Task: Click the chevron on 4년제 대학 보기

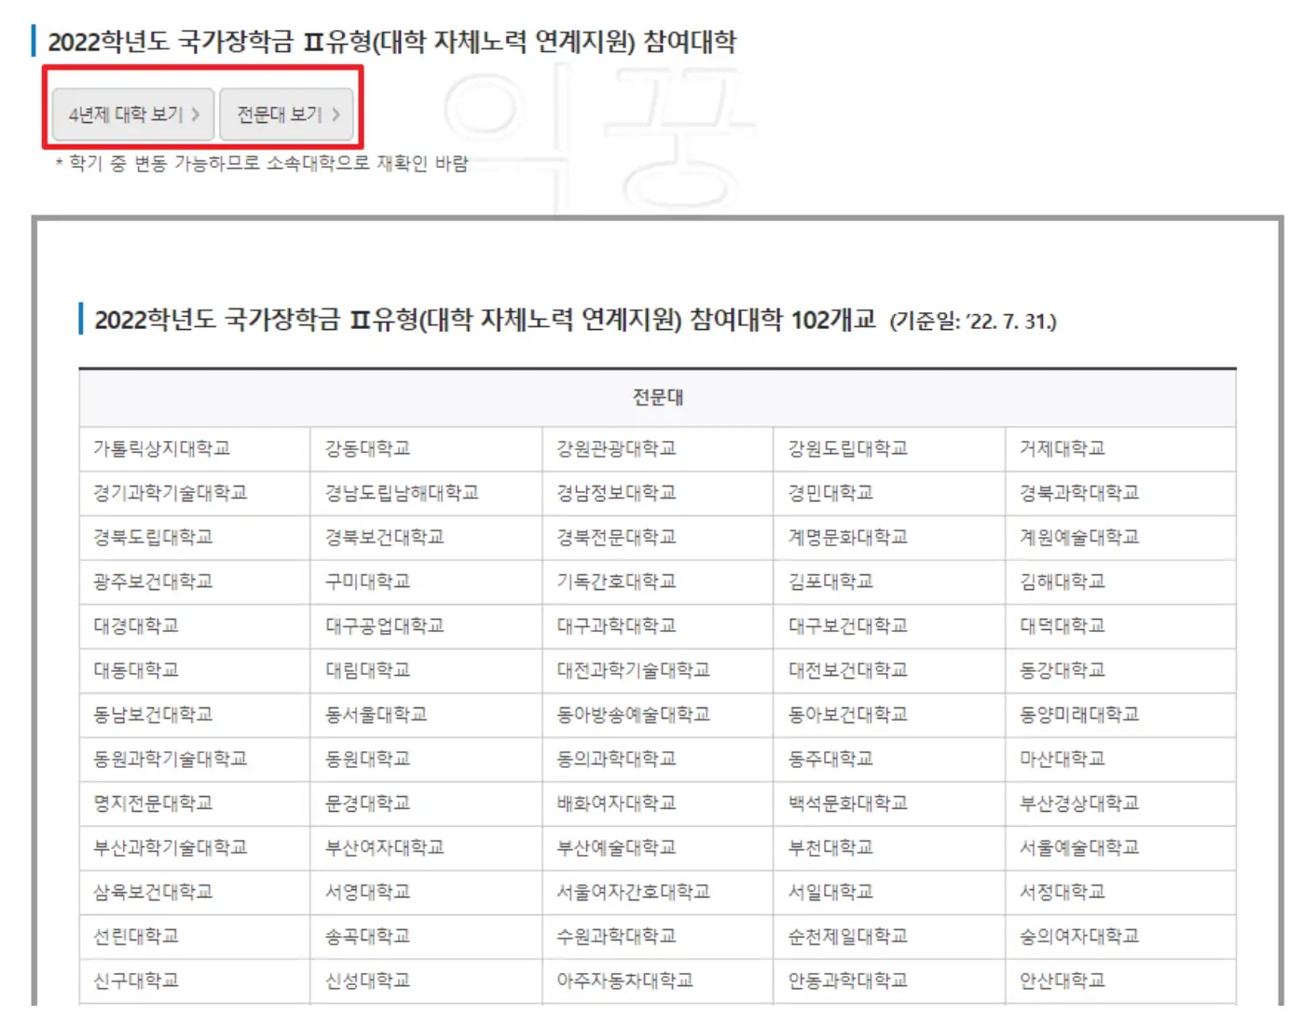Action: click(x=196, y=114)
